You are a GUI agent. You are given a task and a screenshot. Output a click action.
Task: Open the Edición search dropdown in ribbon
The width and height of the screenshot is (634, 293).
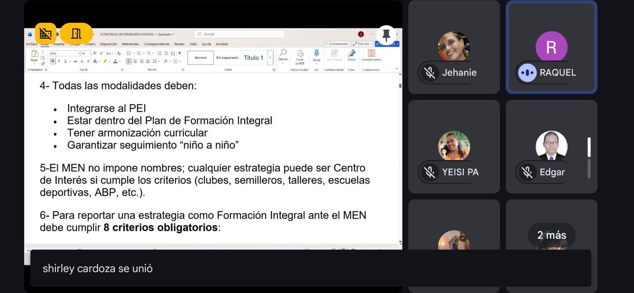coord(283,56)
